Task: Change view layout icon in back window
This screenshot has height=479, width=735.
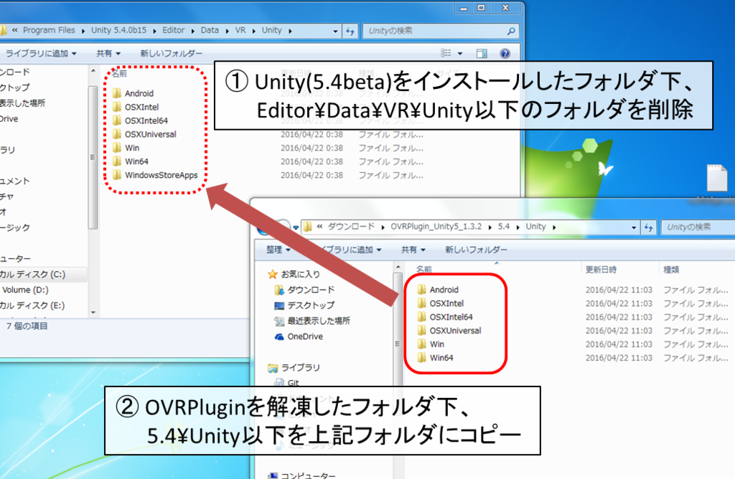Action: pos(446,53)
